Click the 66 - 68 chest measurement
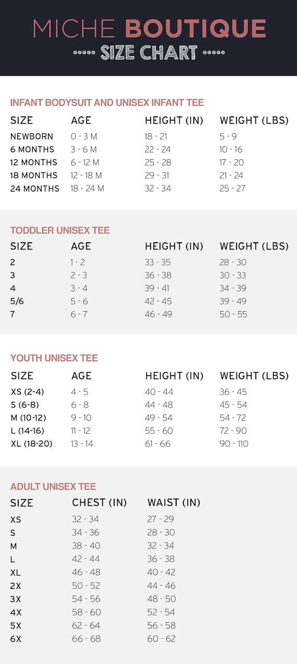The image size is (297, 664). [x=85, y=638]
